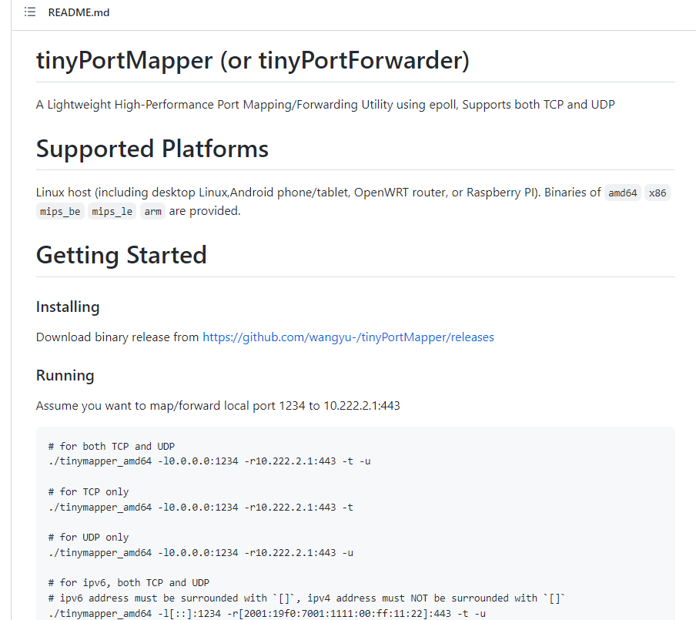Viewport: 696px width, 620px height.
Task: Open the README outline list icon
Action: (30, 12)
